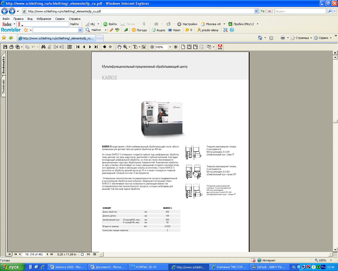Open Настройки on the Yandex toolbar
This screenshot has height=271, width=338.
[x=187, y=24]
